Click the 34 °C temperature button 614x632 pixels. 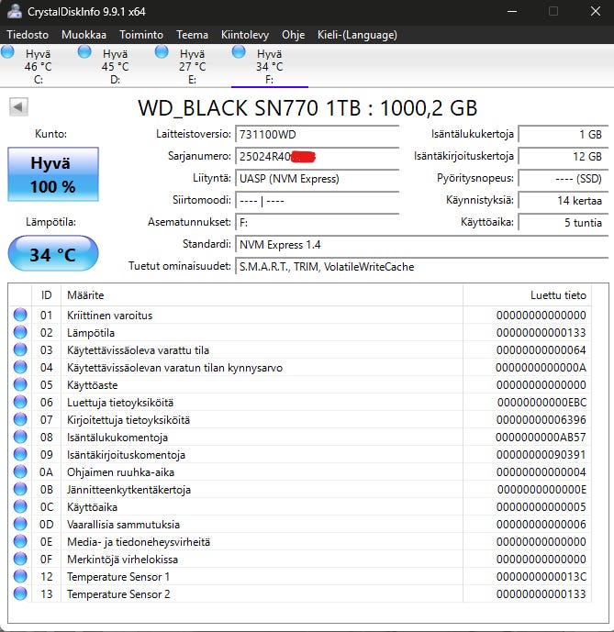click(x=53, y=254)
